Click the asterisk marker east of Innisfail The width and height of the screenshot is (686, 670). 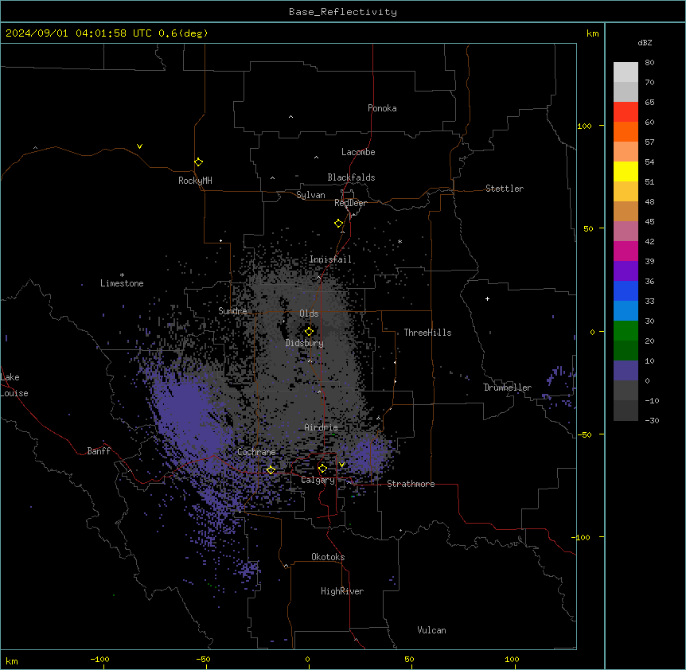tap(400, 241)
